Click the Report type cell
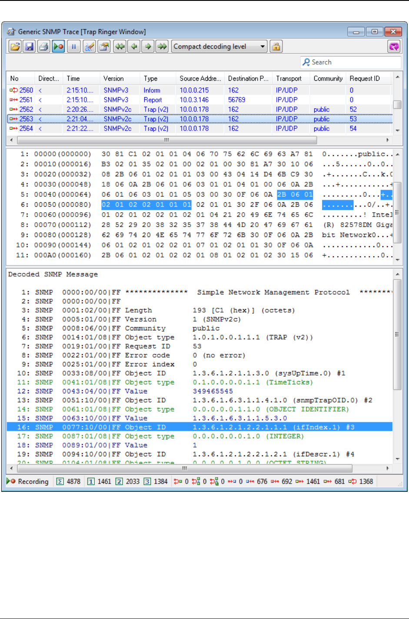Screen dimensions: 409x619 [x=153, y=100]
